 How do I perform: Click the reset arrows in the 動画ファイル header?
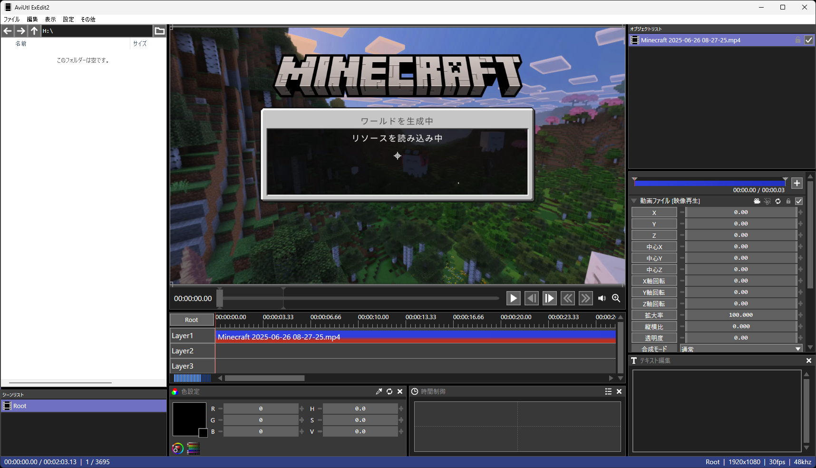point(778,201)
